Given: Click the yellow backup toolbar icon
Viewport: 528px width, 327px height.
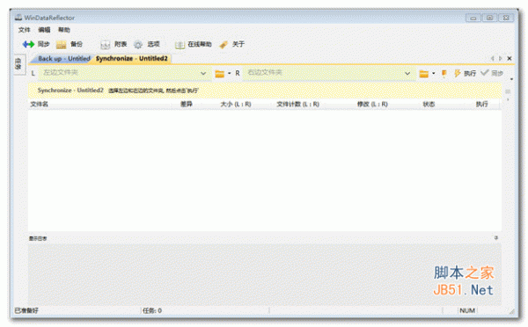Looking at the screenshot, I should click(61, 45).
